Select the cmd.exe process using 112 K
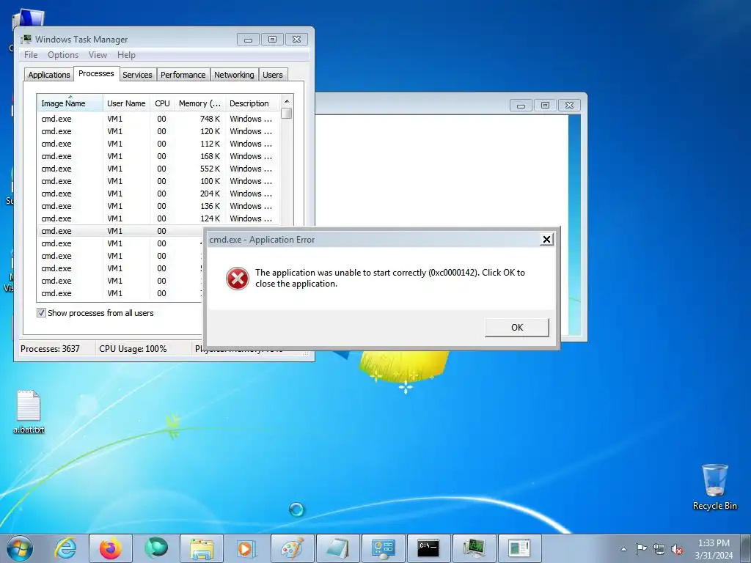Viewport: 751px width, 563px height. pyautogui.click(x=158, y=144)
